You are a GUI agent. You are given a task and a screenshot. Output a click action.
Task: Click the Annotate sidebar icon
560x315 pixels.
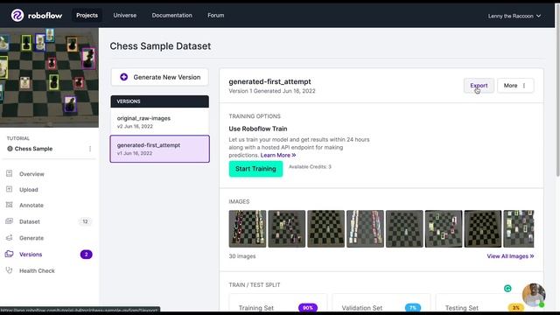tap(10, 205)
